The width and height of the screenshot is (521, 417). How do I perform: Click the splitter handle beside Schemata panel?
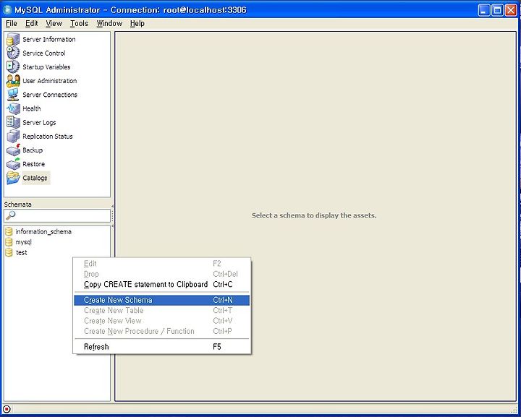click(x=112, y=216)
